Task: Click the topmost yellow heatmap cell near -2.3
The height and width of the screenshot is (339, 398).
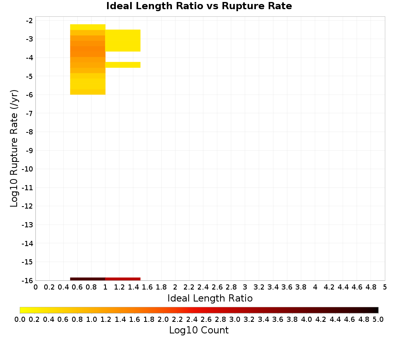Action: (x=88, y=27)
